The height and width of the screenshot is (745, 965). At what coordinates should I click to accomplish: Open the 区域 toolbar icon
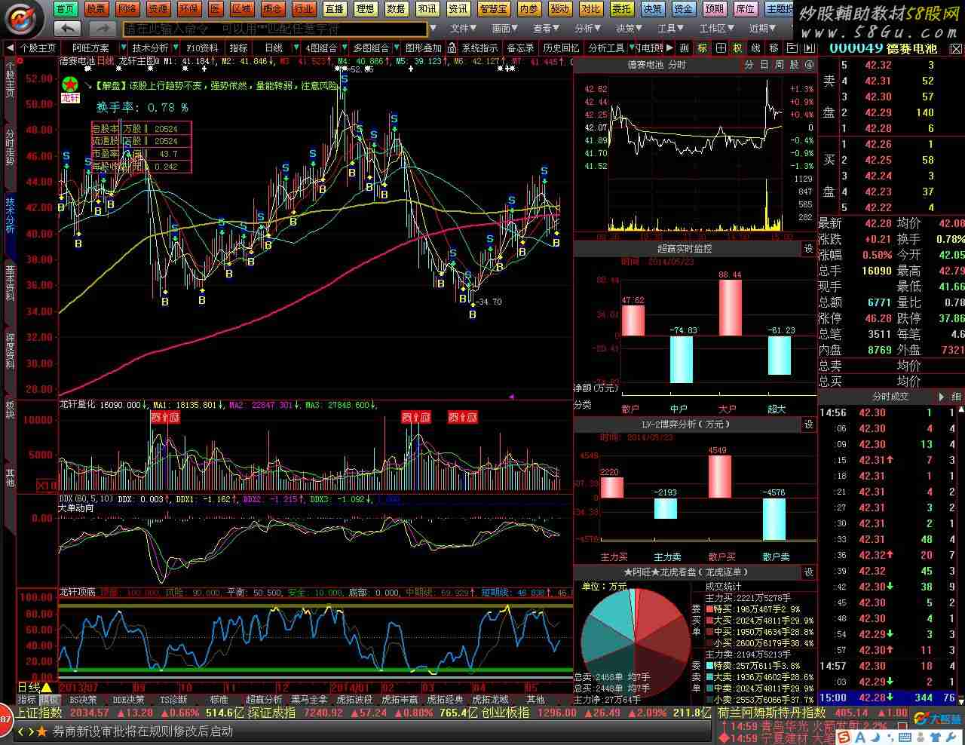tap(242, 9)
